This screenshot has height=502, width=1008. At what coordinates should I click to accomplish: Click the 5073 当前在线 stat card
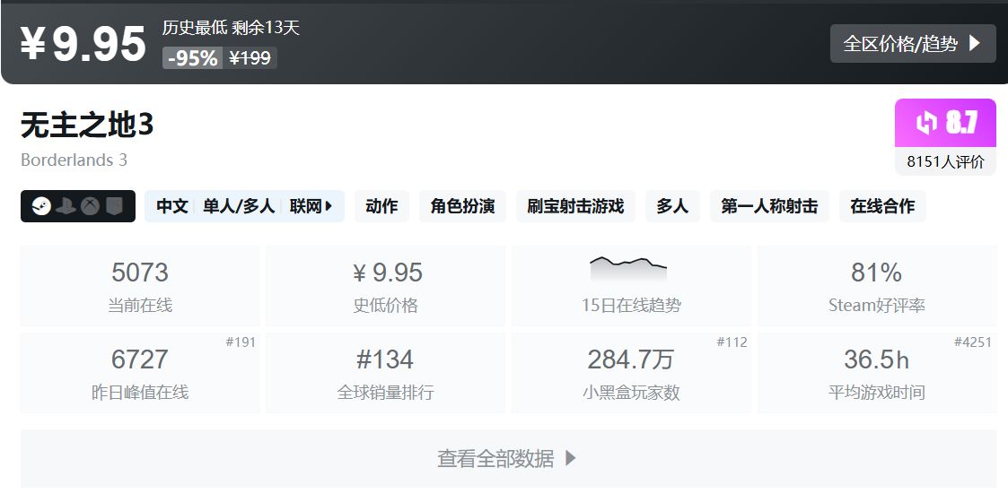tap(140, 286)
